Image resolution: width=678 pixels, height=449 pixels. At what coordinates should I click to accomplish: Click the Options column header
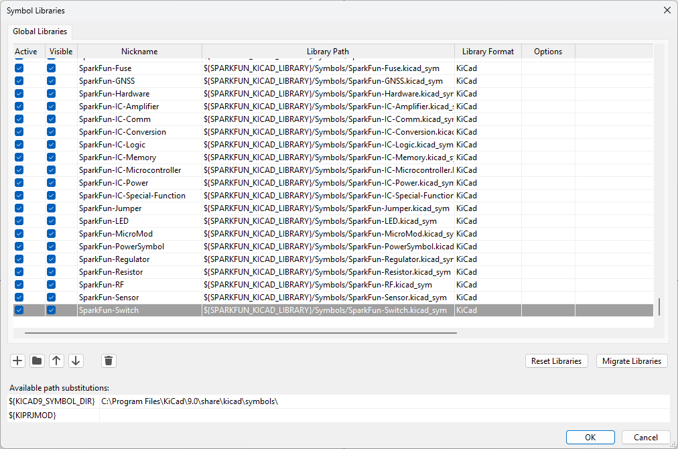pyautogui.click(x=548, y=52)
